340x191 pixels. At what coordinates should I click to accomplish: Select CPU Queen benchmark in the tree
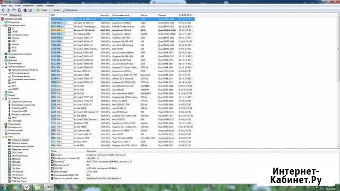click(17, 153)
